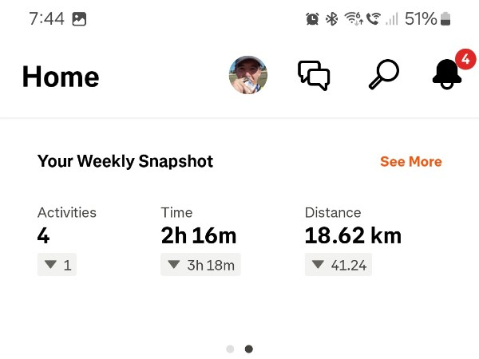
Task: Switch to the first snapshot page dot
Action: [x=230, y=349]
